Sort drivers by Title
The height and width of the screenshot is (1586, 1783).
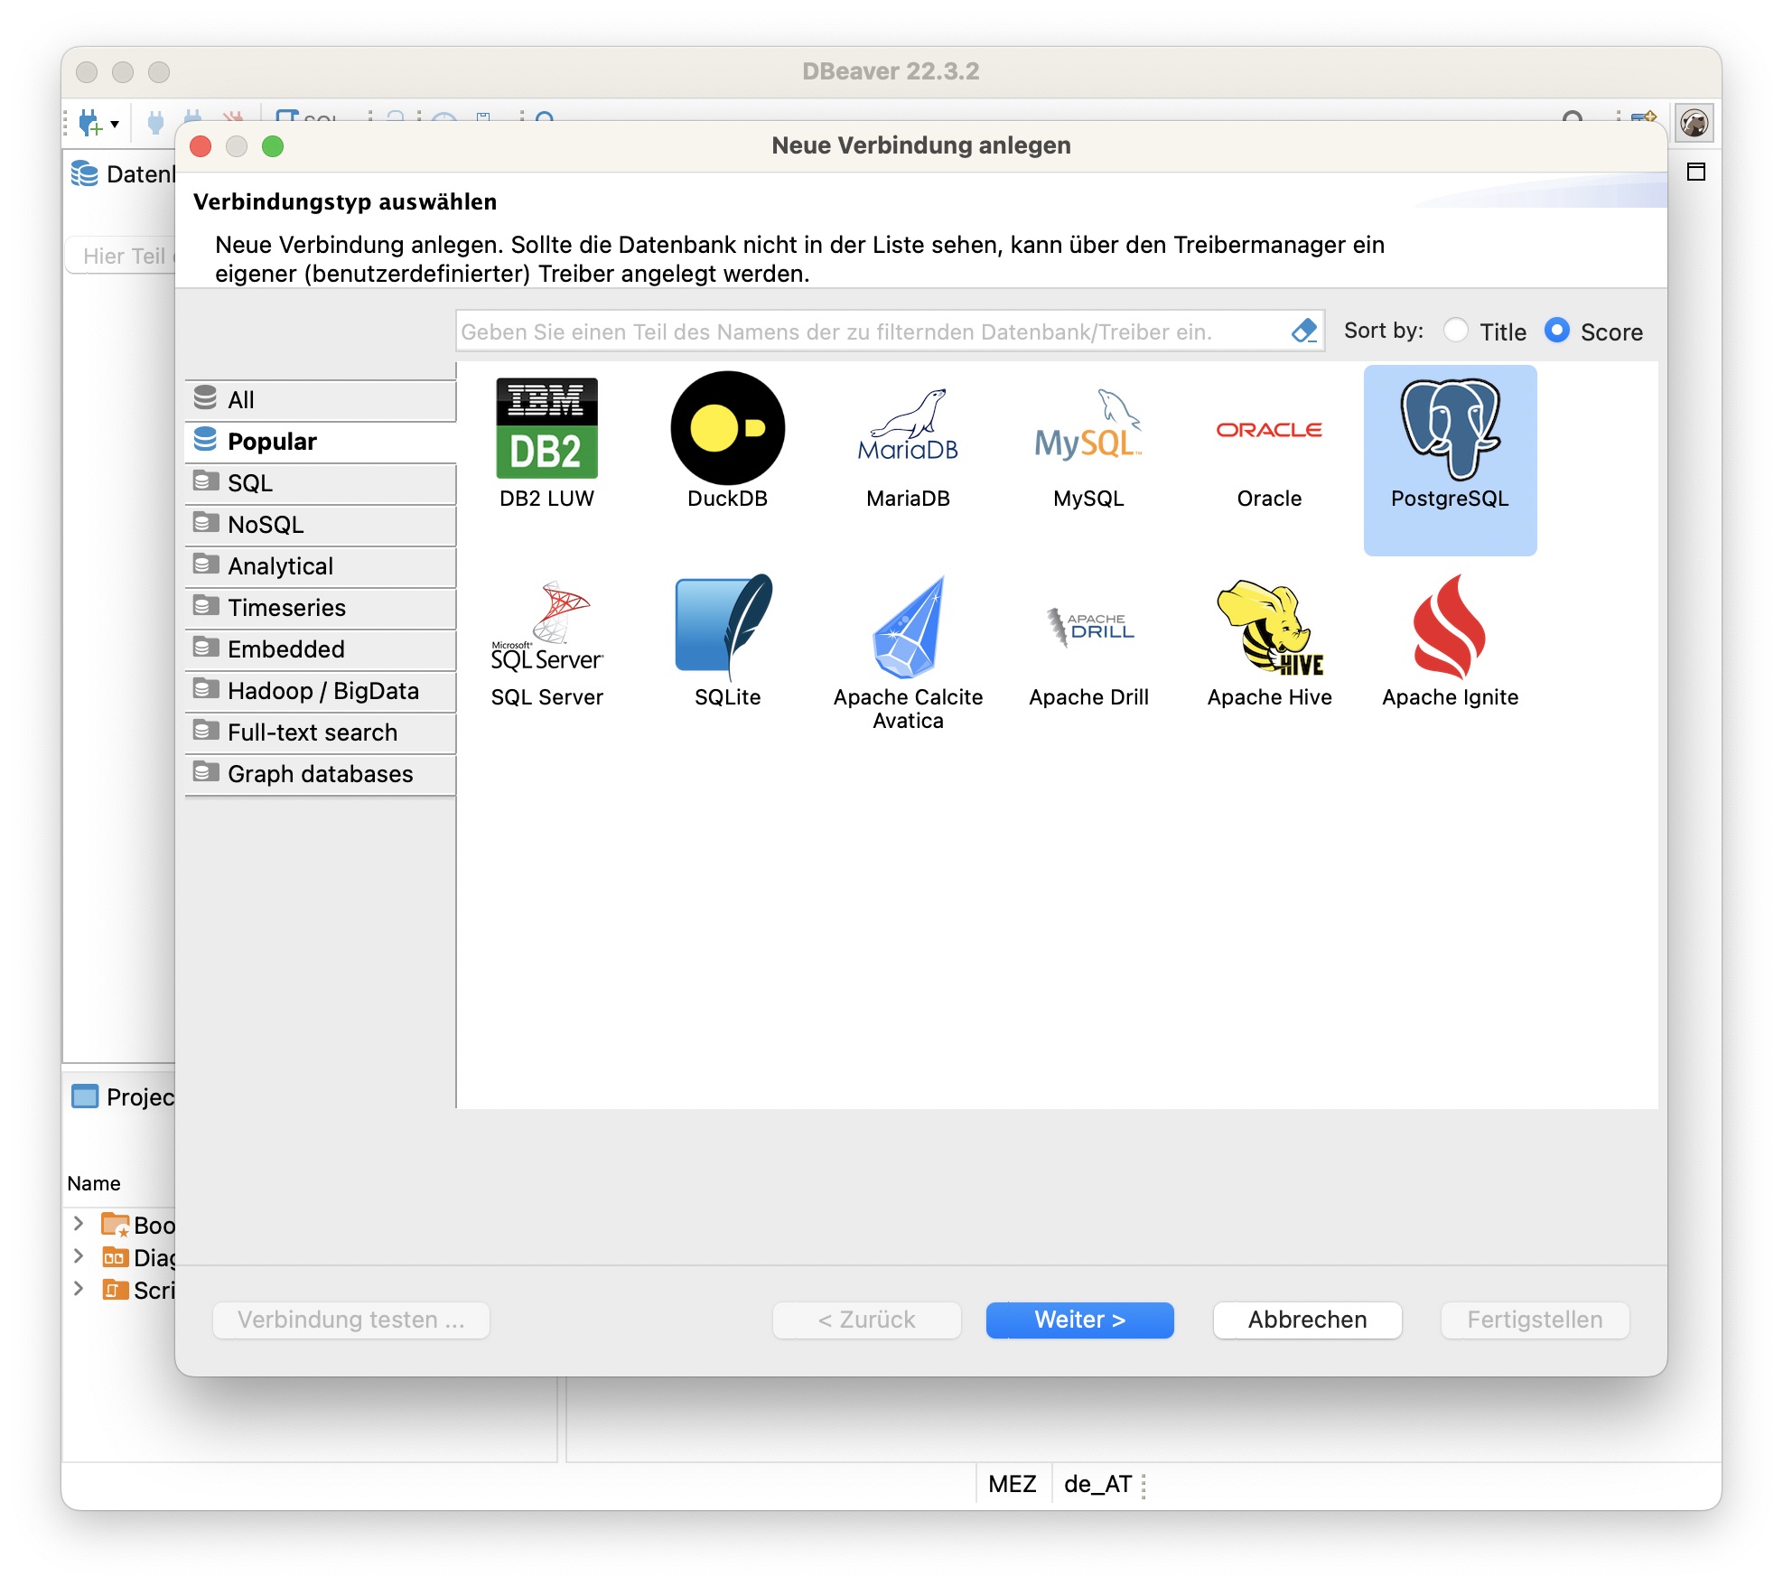click(1456, 331)
